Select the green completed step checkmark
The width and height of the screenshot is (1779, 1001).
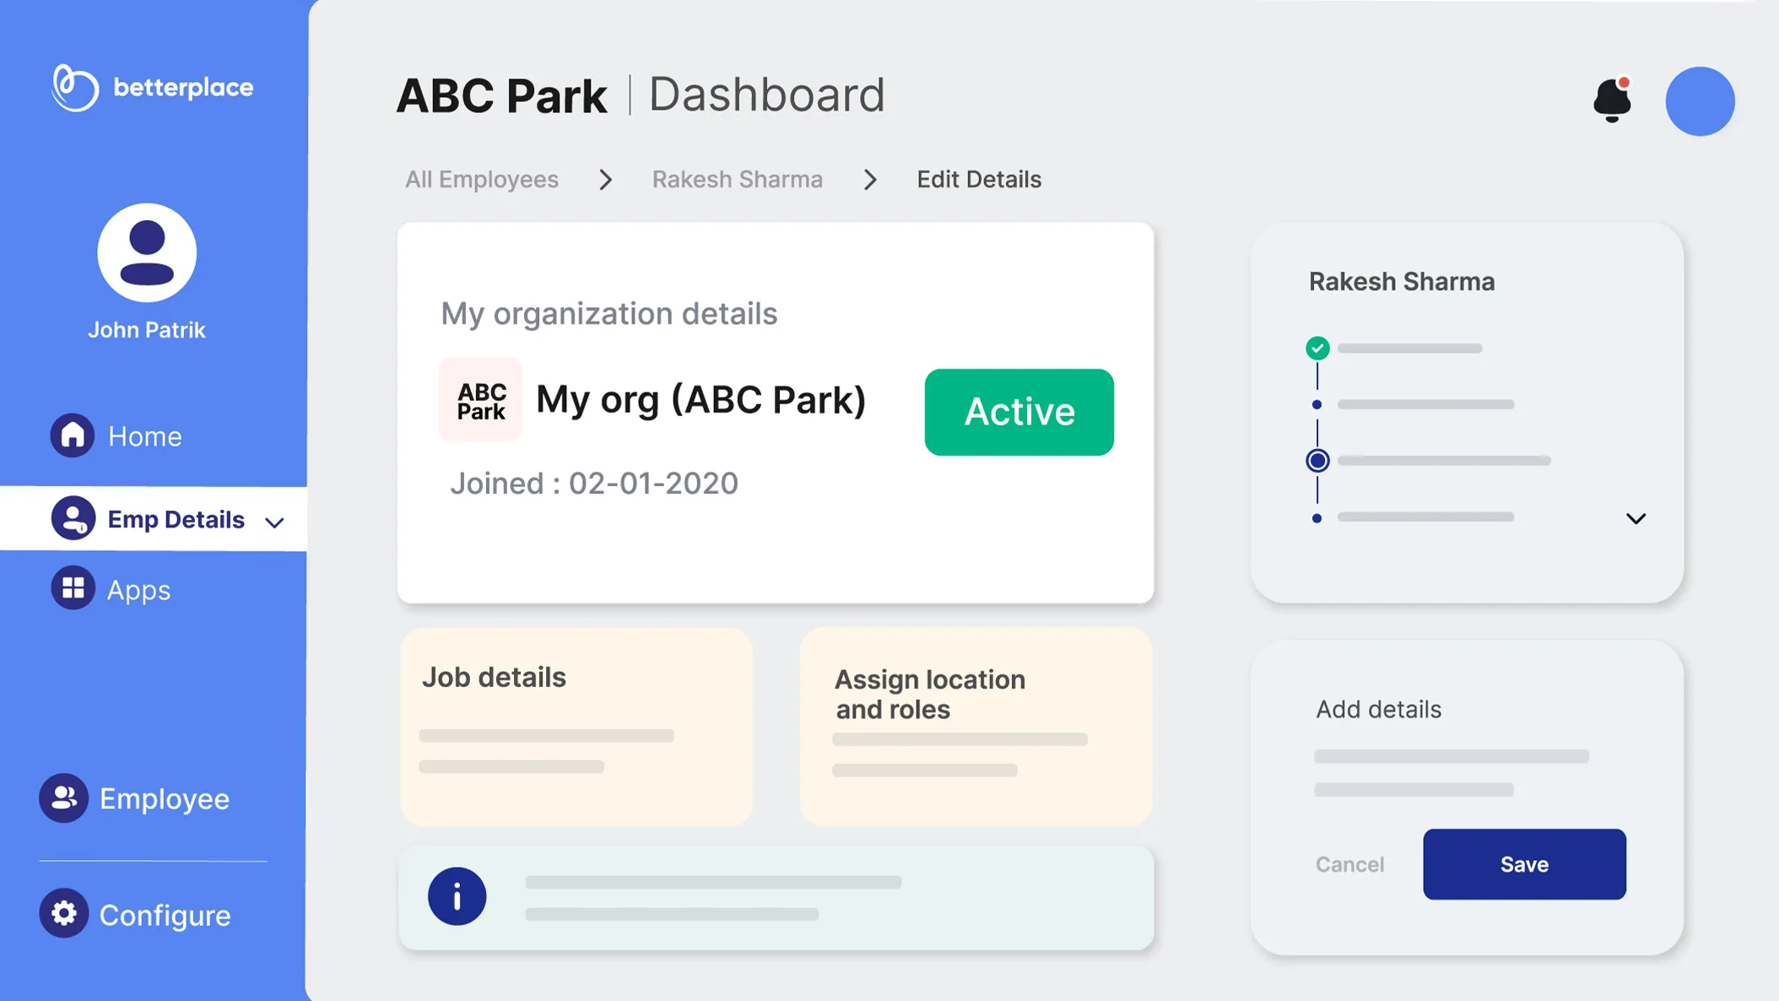coord(1317,348)
